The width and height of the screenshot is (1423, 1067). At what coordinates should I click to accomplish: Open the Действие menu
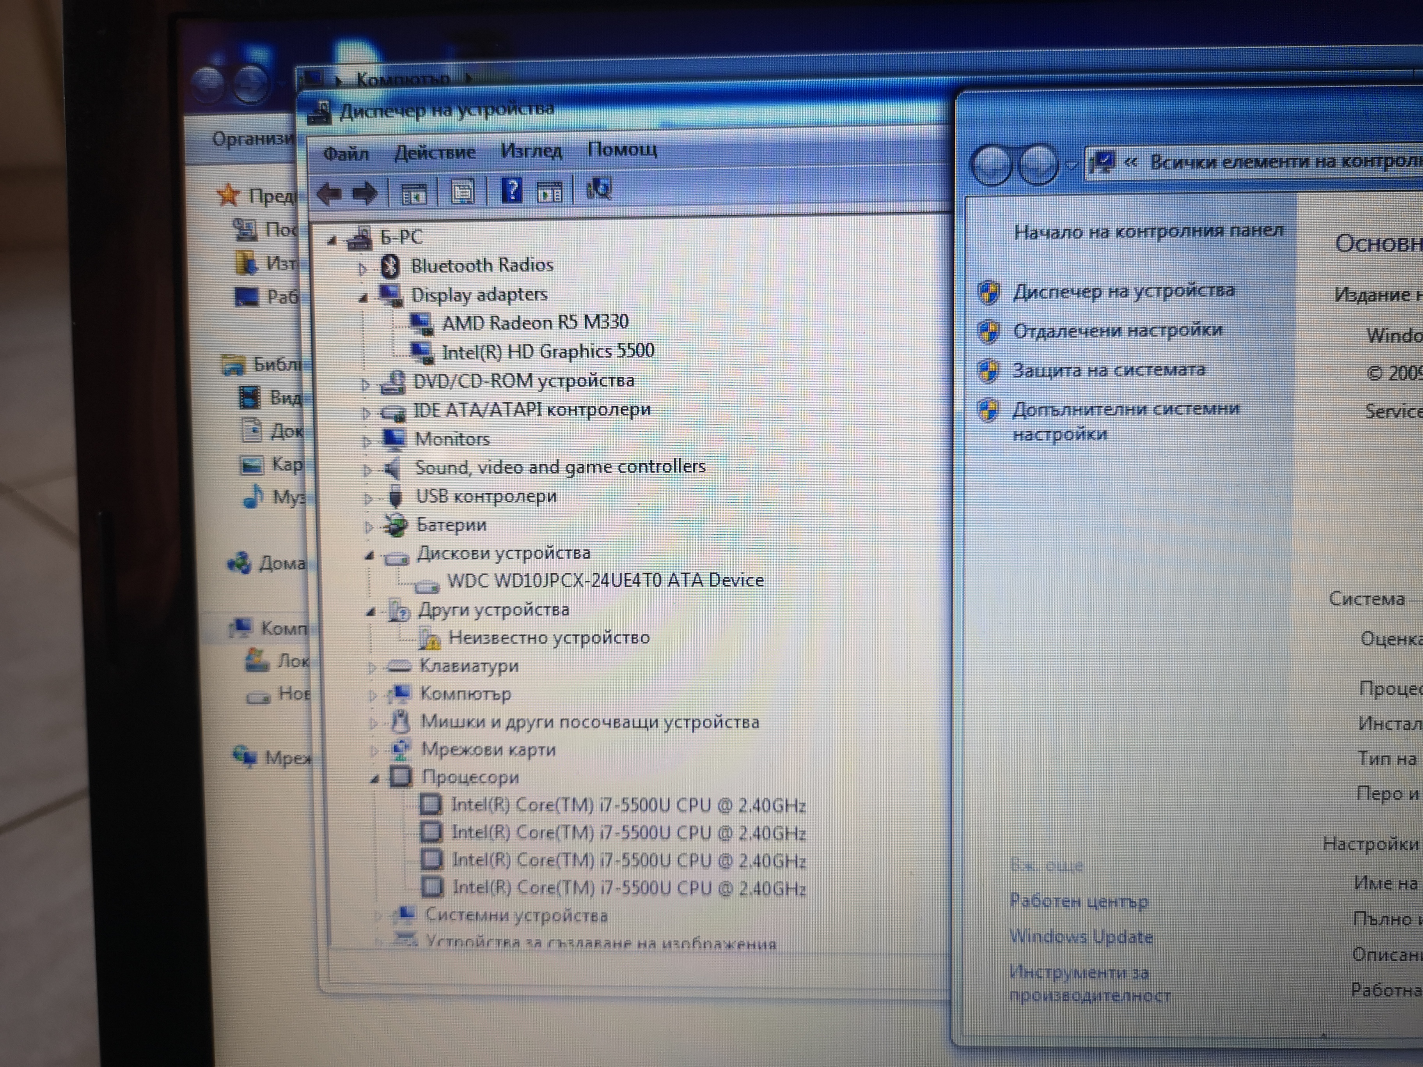(x=434, y=152)
